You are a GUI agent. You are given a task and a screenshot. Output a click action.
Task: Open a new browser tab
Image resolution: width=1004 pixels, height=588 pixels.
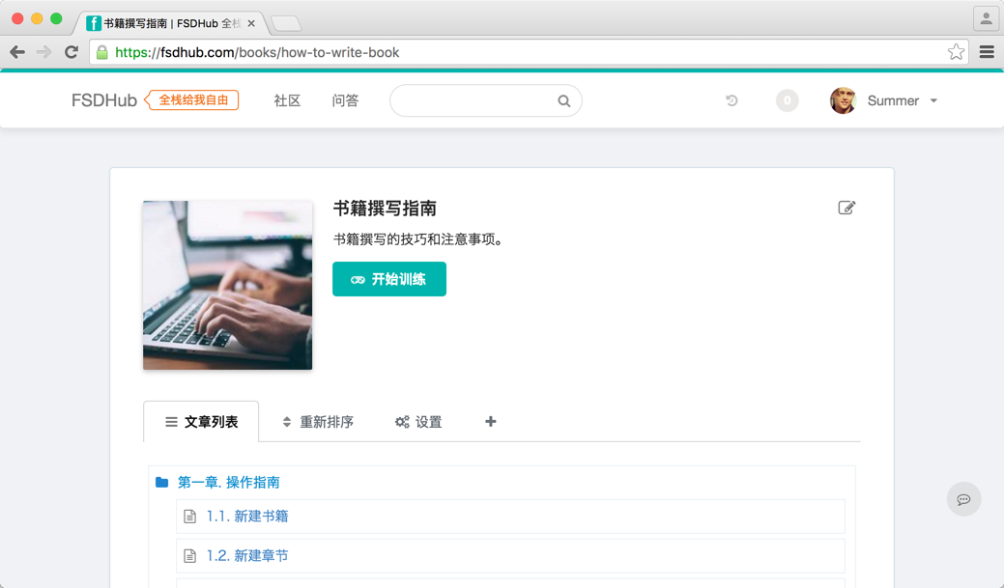[x=286, y=24]
